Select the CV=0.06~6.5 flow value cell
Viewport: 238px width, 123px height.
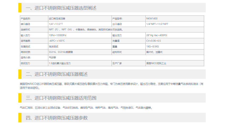(154, 41)
